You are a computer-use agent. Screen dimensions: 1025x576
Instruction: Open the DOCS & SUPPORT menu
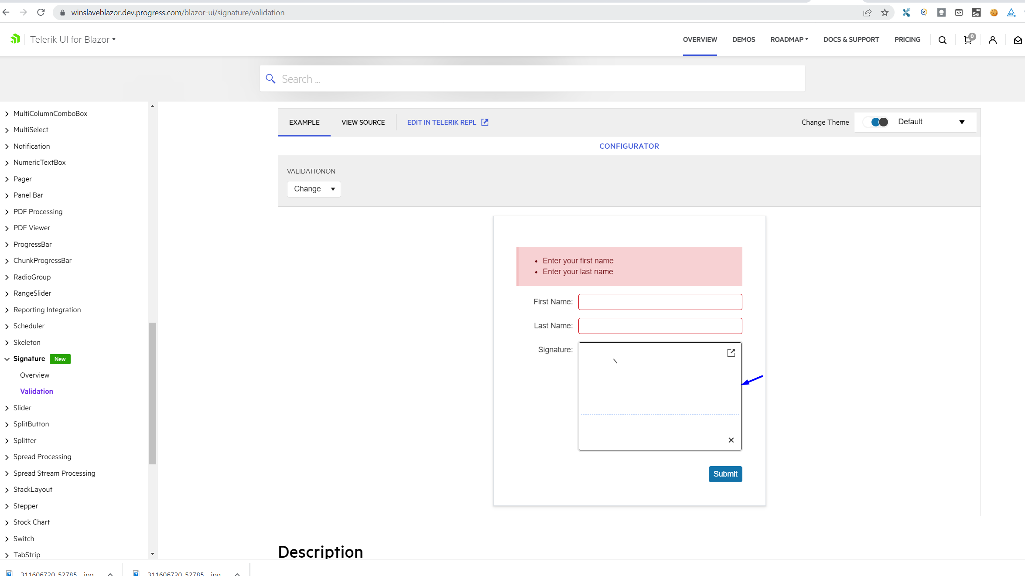coord(851,39)
